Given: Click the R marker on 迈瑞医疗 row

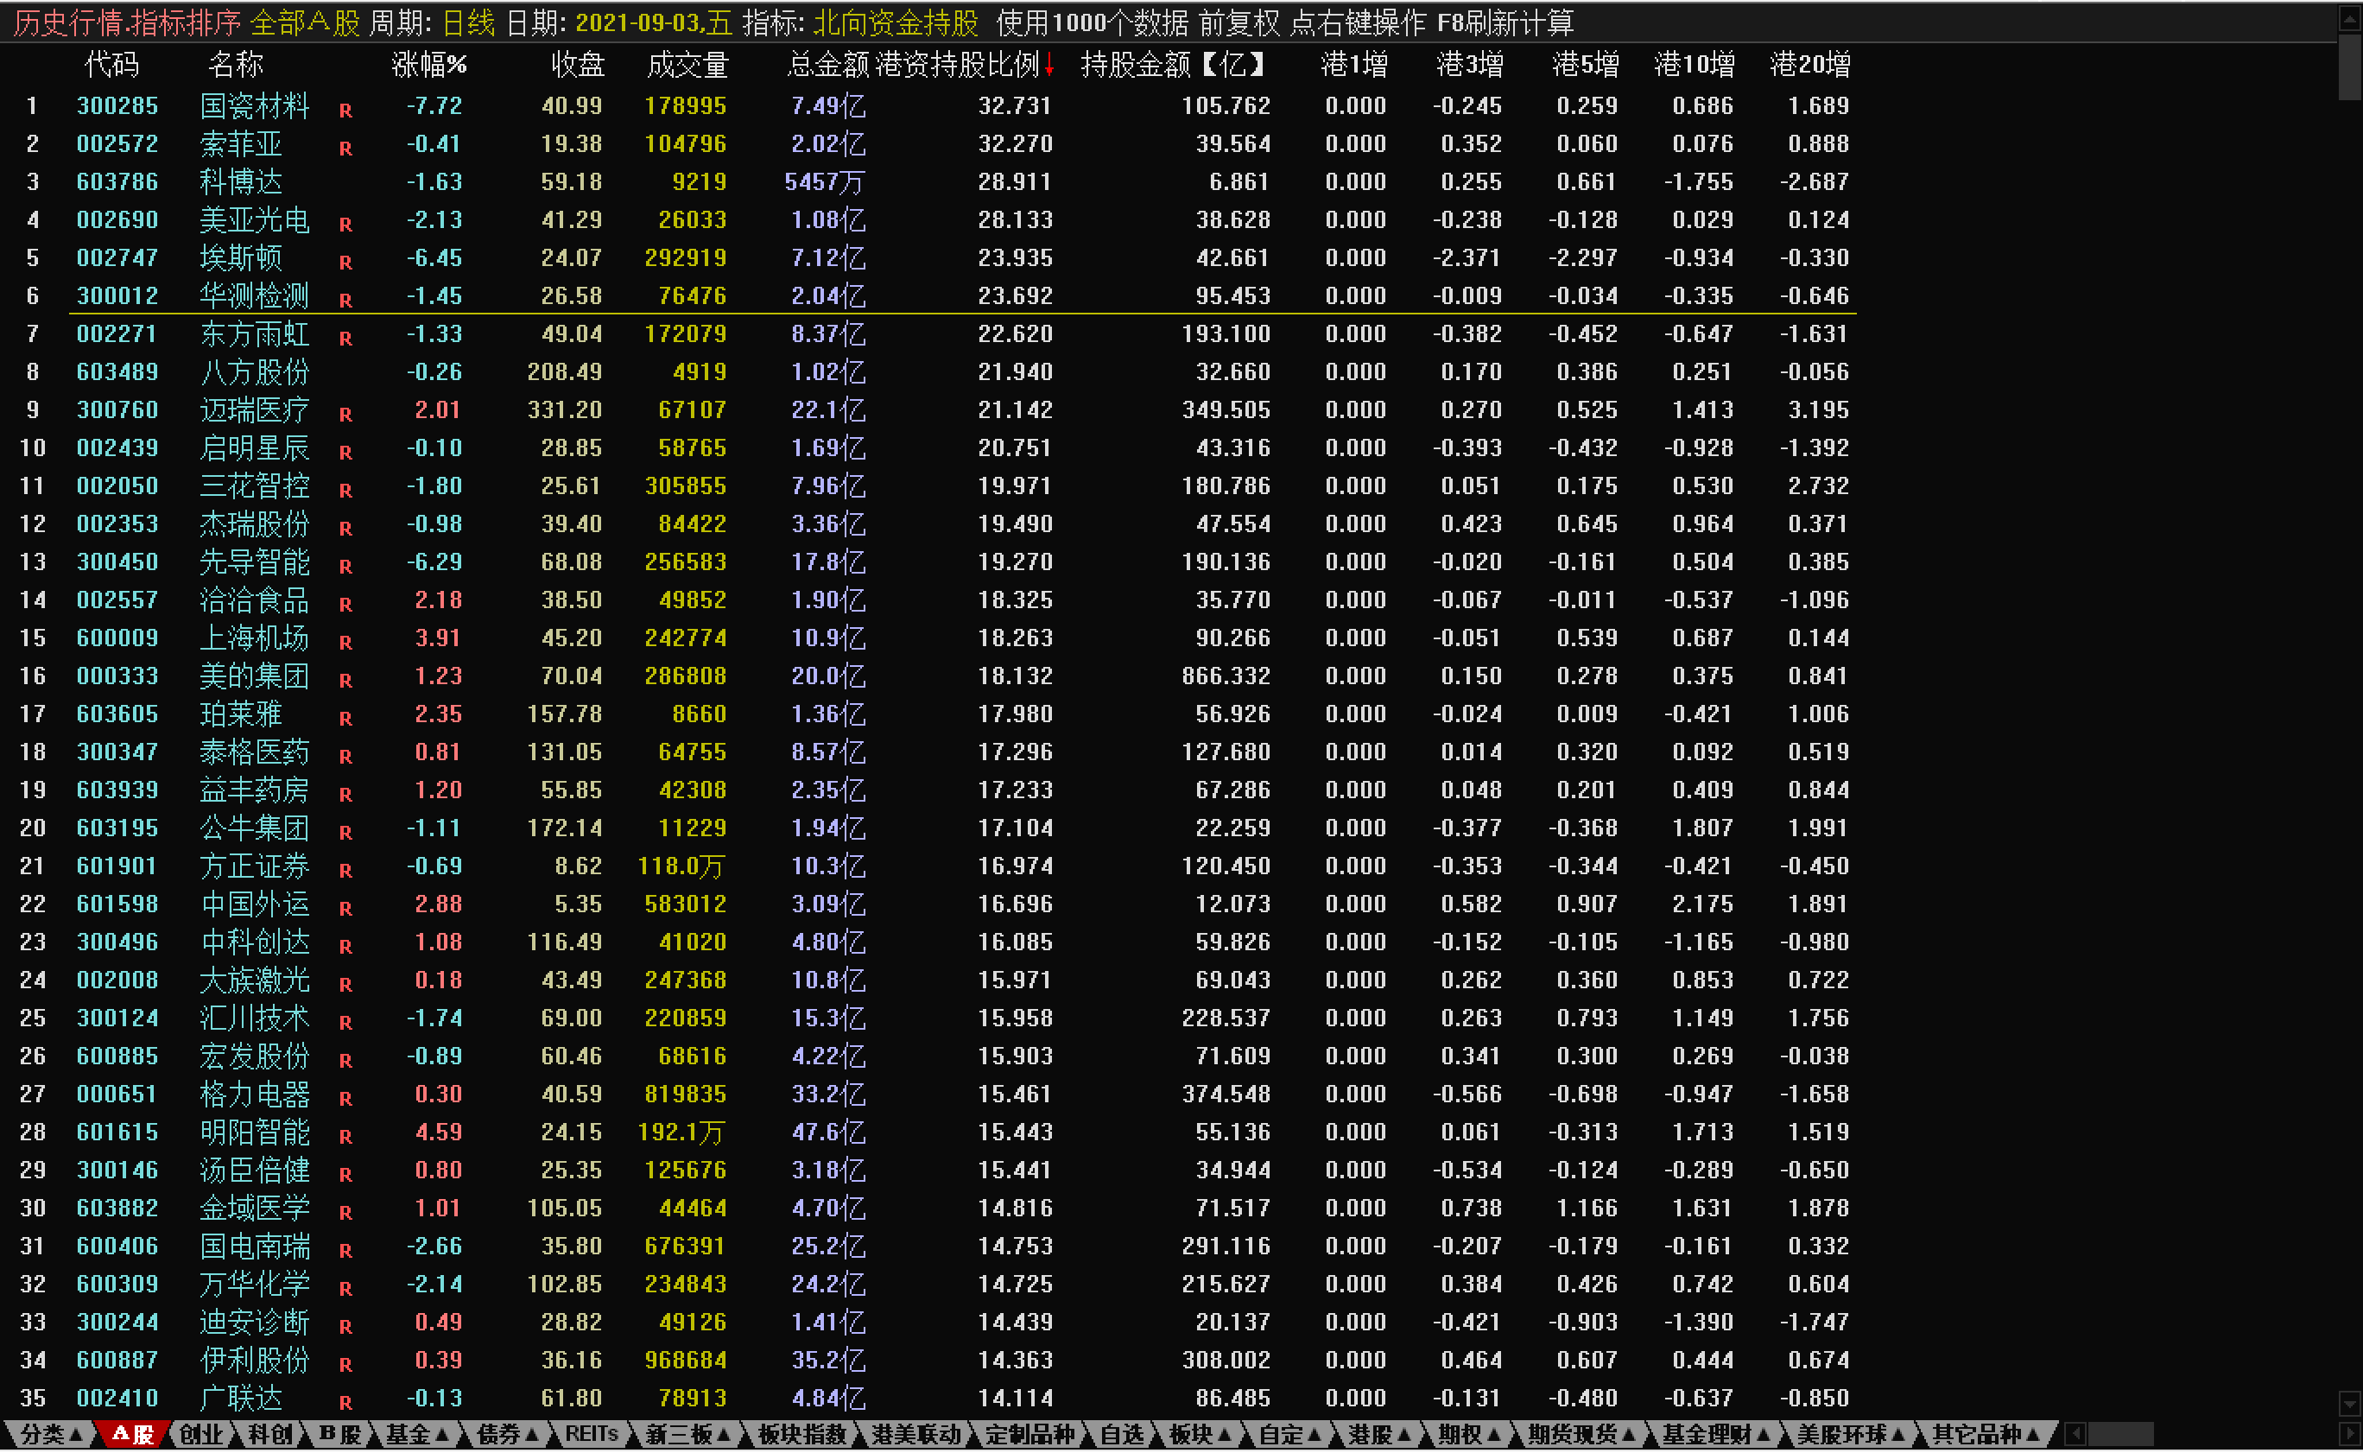Looking at the screenshot, I should (345, 414).
